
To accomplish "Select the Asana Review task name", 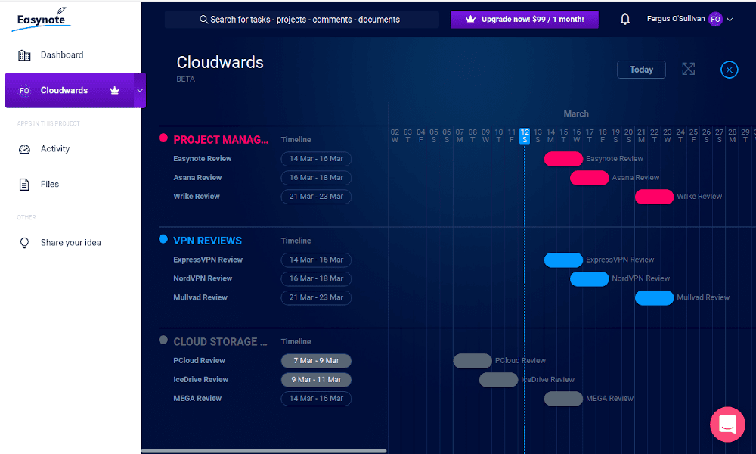I will (197, 178).
